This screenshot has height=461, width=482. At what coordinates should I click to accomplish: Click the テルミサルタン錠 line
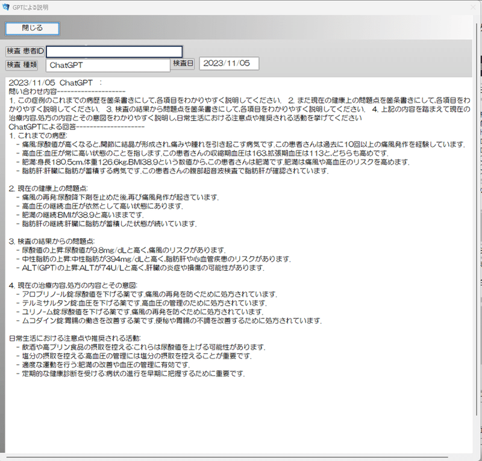pyautogui.click(x=142, y=303)
